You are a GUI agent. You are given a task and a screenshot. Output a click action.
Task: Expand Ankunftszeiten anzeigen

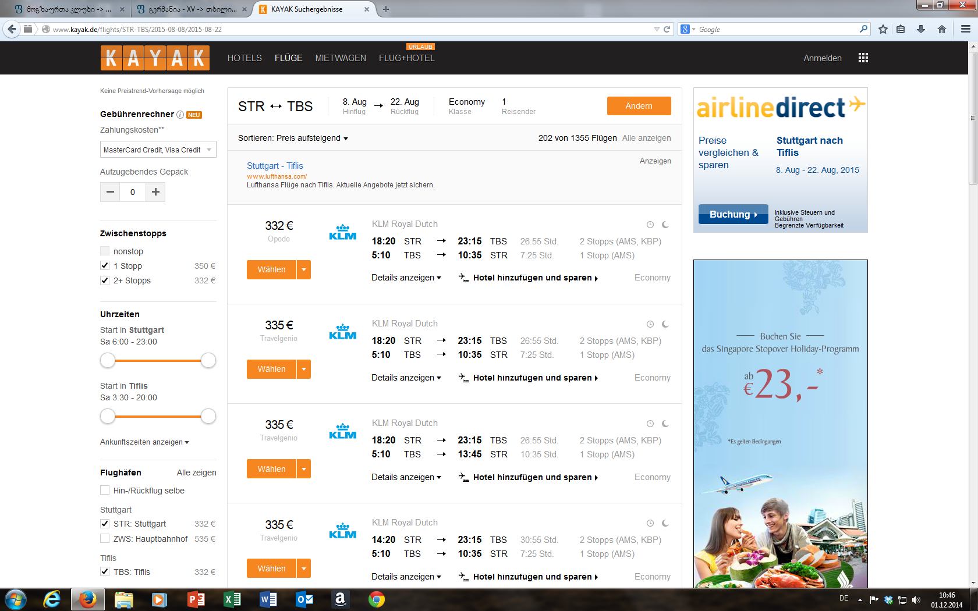144,442
